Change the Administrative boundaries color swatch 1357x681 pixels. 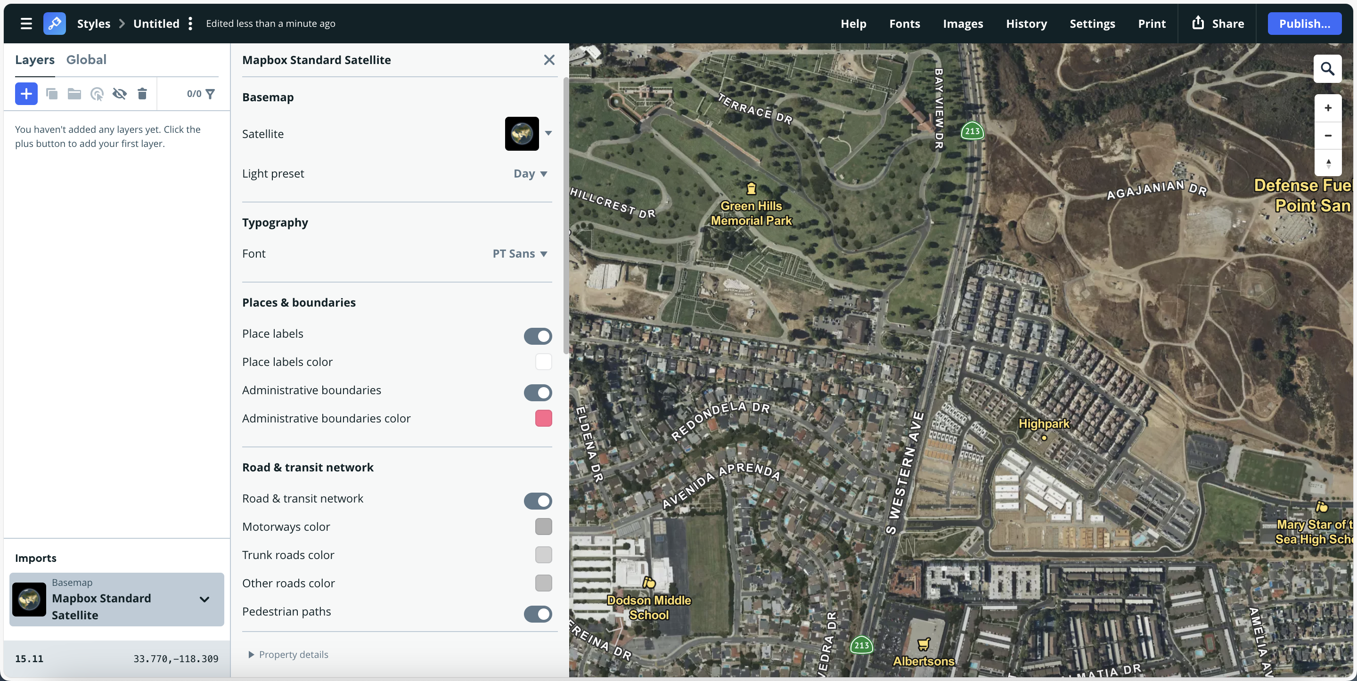pos(543,418)
